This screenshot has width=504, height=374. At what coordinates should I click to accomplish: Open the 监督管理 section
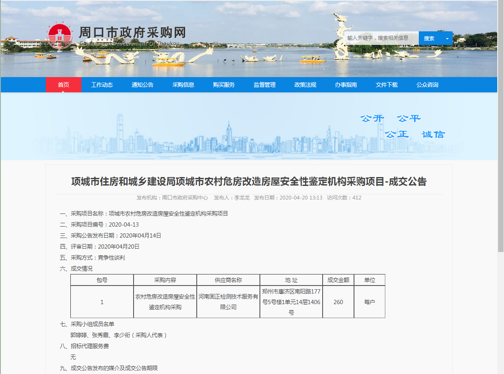coord(265,85)
